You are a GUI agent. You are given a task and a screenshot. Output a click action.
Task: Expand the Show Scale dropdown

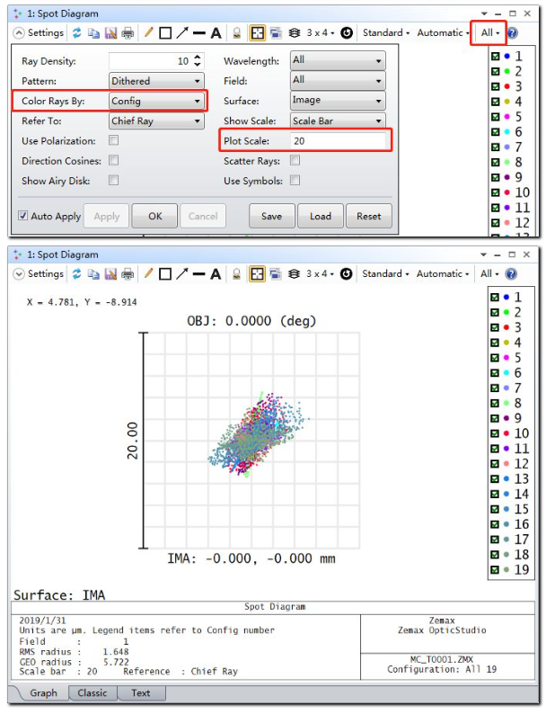coord(338,120)
